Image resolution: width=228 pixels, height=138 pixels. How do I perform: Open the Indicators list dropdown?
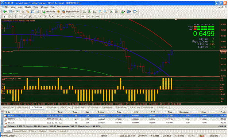(x=123, y=12)
